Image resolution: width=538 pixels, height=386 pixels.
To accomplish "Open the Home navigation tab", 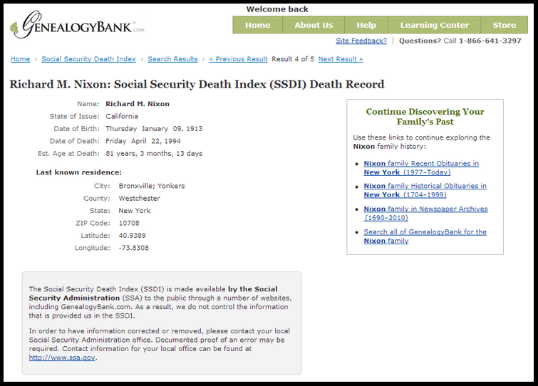I will coord(258,25).
